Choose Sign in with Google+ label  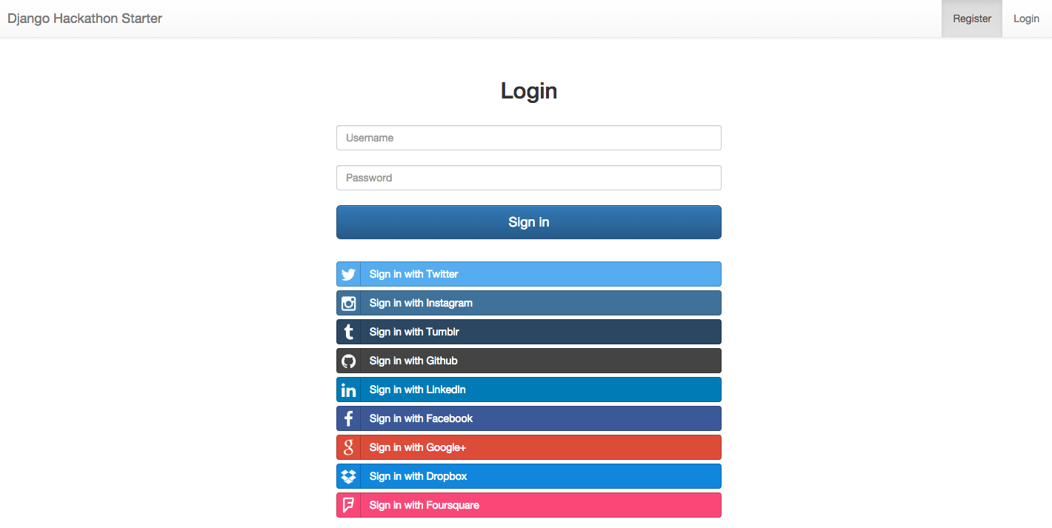point(418,447)
